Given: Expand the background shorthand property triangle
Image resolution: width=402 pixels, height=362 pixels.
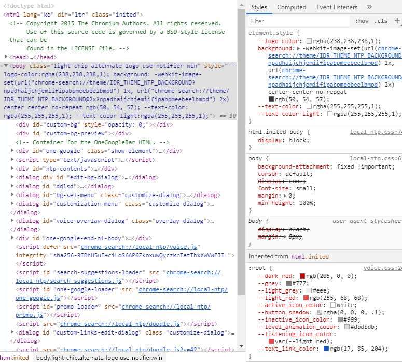Looking at the screenshot, I should tap(298, 48).
